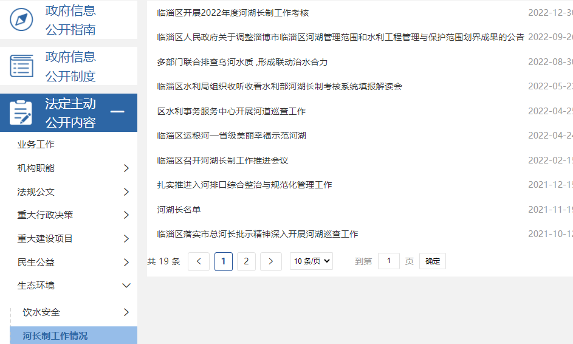Click the list document icon for 政府信息公开制度

point(22,66)
